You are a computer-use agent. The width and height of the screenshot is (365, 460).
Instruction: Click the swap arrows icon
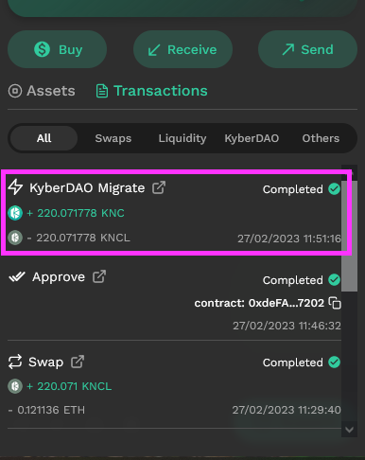15,362
